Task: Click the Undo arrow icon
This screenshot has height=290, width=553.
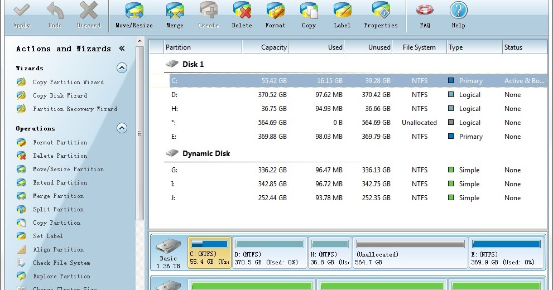Action: 55,11
